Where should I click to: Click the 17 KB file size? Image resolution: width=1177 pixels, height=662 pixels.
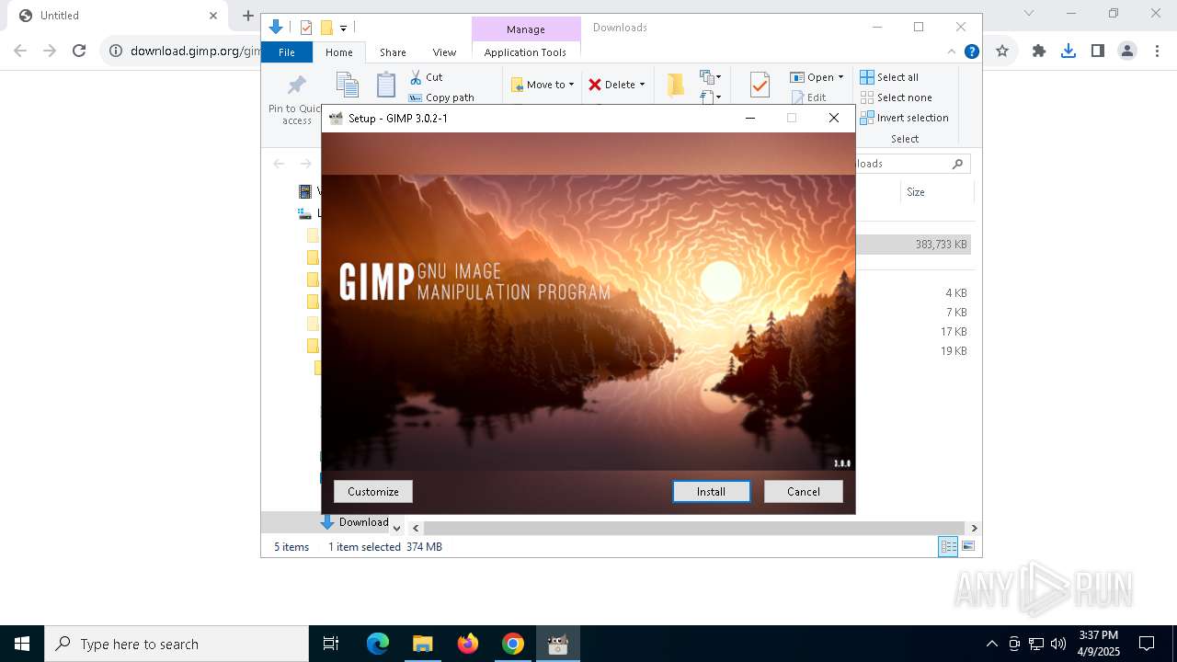pyautogui.click(x=954, y=332)
